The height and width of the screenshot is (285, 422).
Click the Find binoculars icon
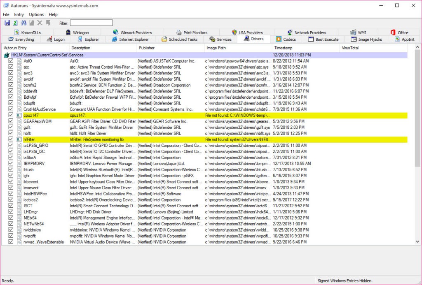23,23
